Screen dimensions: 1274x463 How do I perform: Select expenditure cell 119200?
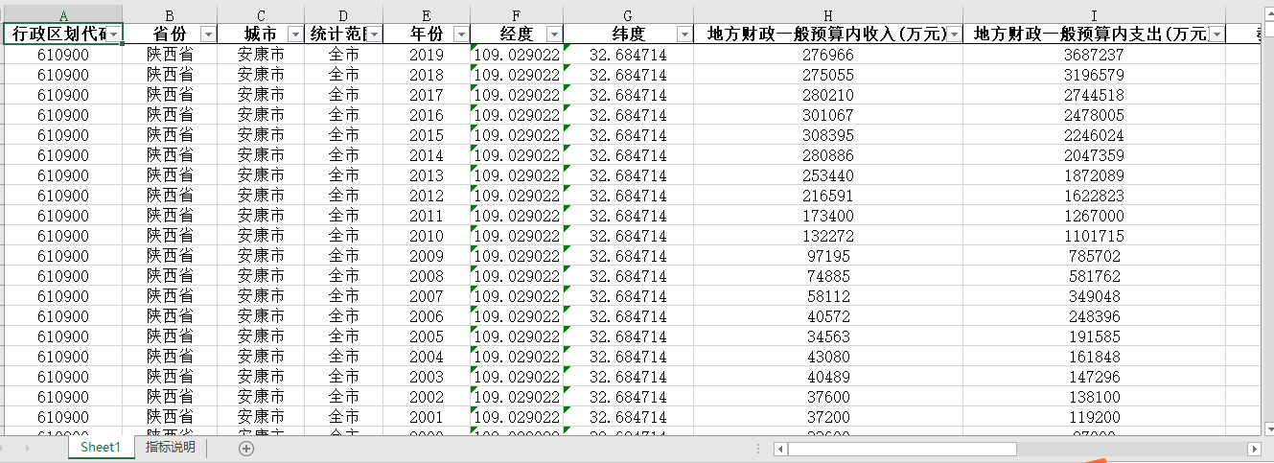pyautogui.click(x=1094, y=417)
